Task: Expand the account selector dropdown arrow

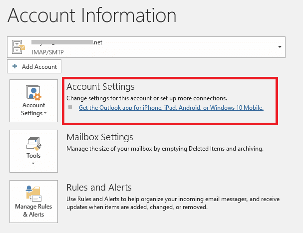Action: pyautogui.click(x=279, y=47)
